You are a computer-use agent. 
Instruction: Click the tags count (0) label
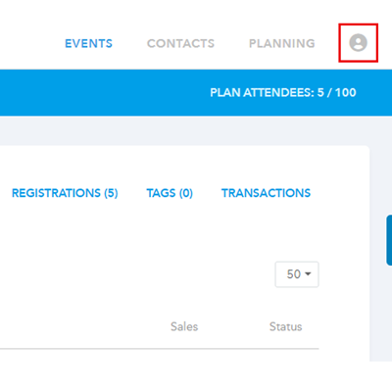tap(186, 193)
